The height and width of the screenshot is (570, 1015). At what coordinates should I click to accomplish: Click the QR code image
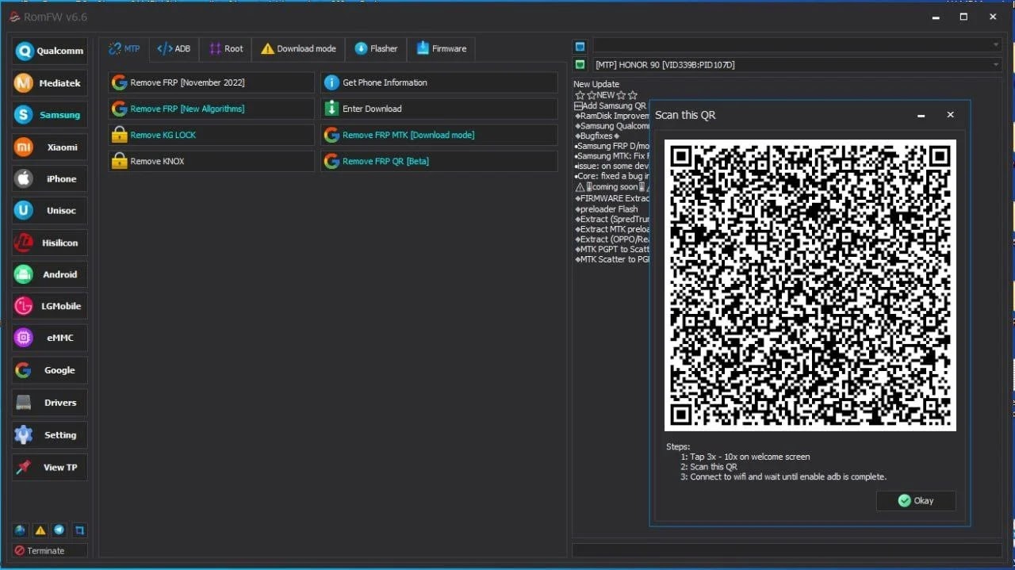click(810, 285)
